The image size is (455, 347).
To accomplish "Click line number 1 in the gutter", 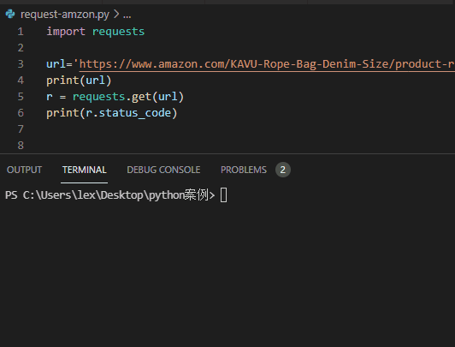I will pyautogui.click(x=21, y=32).
